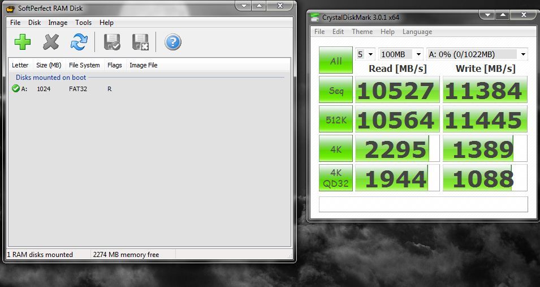The image size is (540, 287).
Task: Sort by the Image File column header
Action: [x=143, y=65]
